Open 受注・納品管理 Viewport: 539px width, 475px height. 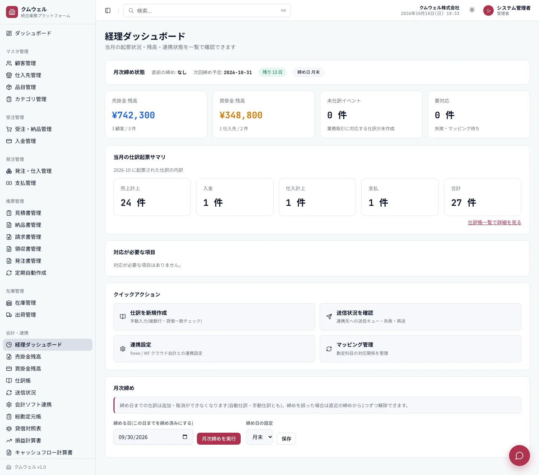[48, 129]
